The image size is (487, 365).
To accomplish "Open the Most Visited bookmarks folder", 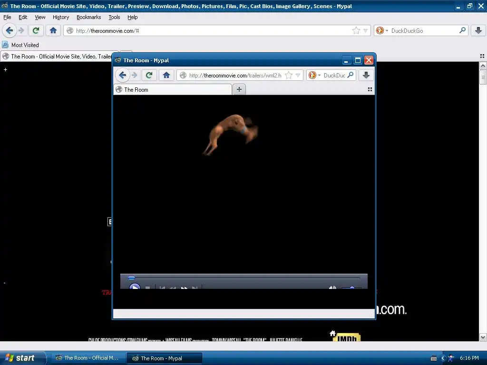I will (x=21, y=45).
